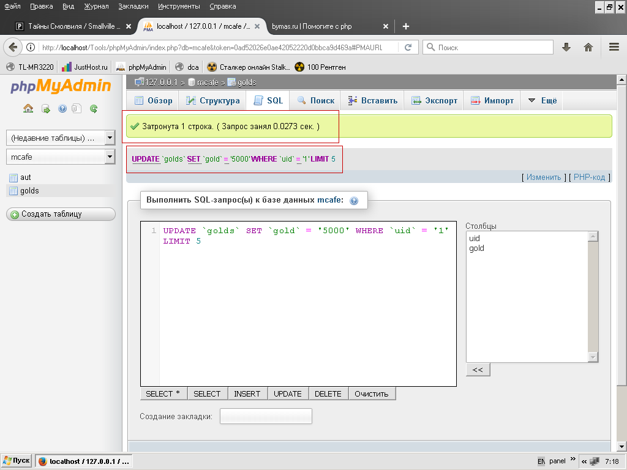Reload page using address bar refresh icon

coord(408,47)
